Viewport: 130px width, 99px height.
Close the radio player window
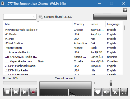(x=124, y=3)
